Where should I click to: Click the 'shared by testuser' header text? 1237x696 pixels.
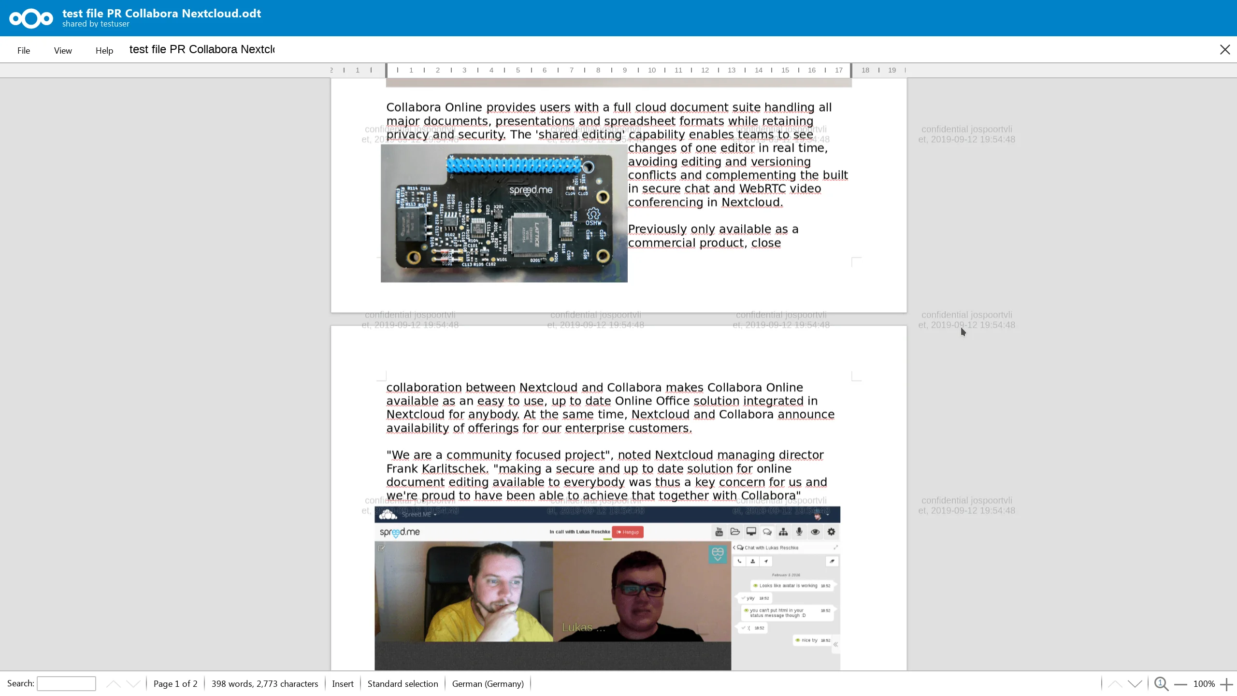tap(96, 24)
